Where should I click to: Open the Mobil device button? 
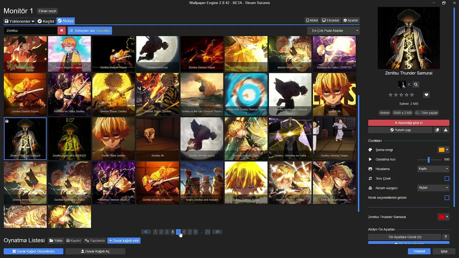[x=312, y=20]
